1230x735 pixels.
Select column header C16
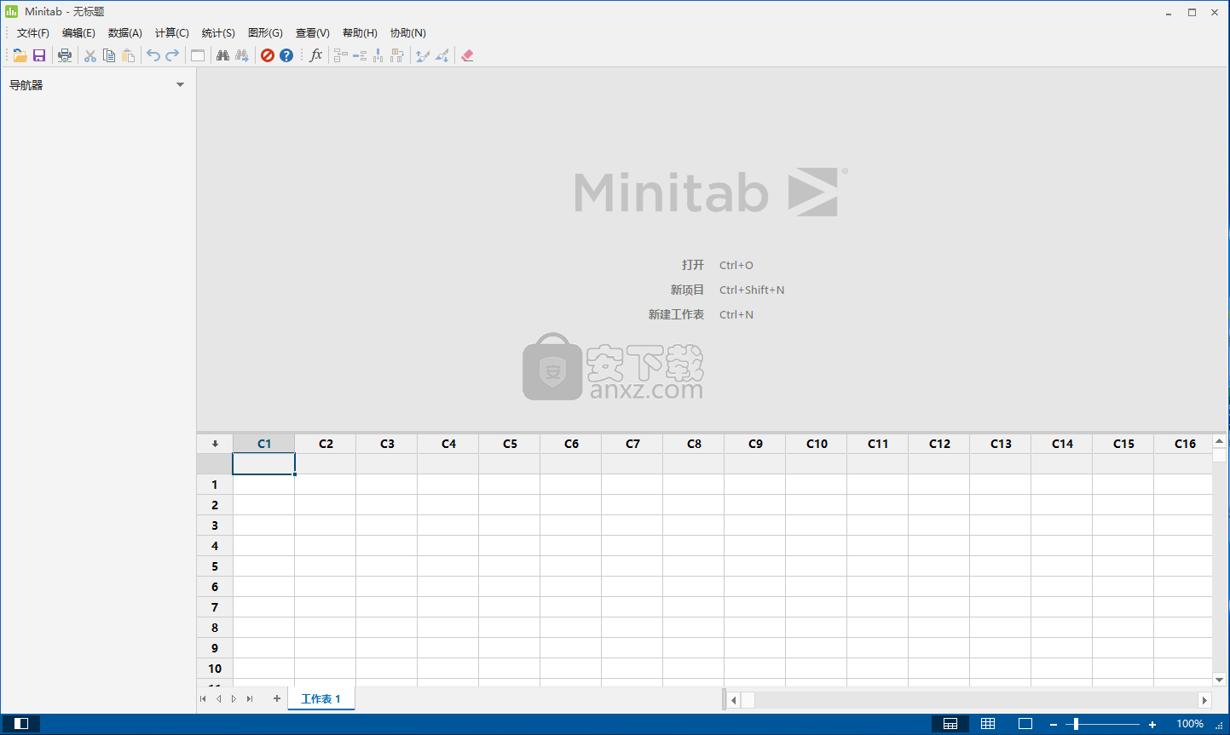(1185, 444)
